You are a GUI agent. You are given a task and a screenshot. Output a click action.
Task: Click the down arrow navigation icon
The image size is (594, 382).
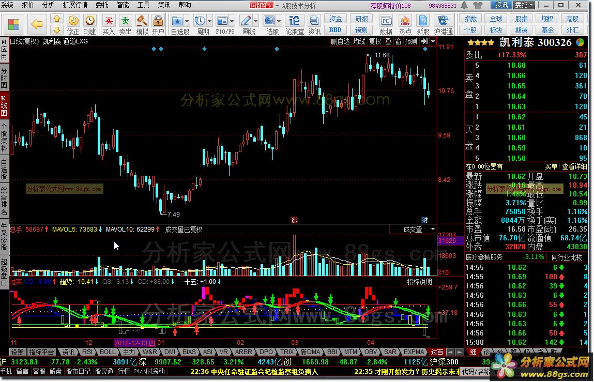coord(56,29)
